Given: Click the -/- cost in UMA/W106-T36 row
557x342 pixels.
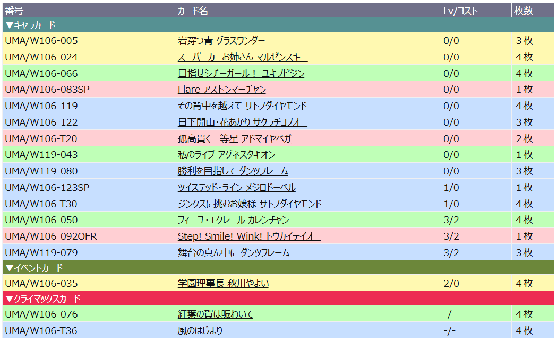Looking at the screenshot, I should (449, 331).
